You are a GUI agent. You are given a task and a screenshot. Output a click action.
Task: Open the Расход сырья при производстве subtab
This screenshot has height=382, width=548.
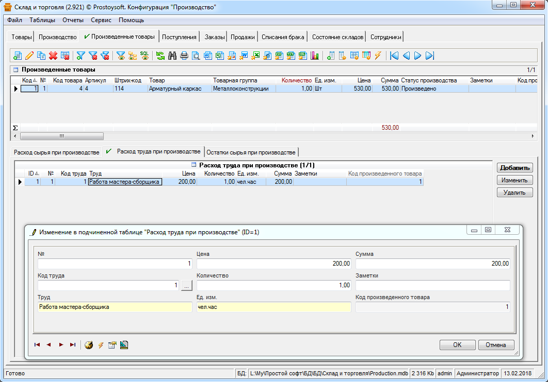tap(57, 152)
